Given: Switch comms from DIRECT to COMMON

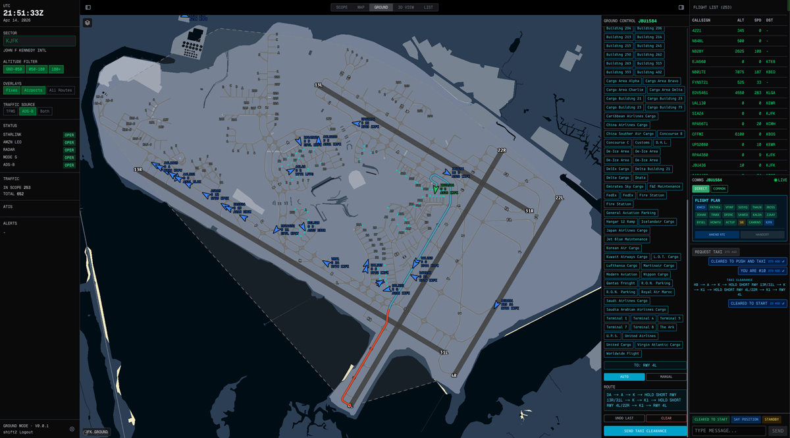Looking at the screenshot, I should pyautogui.click(x=720, y=188).
